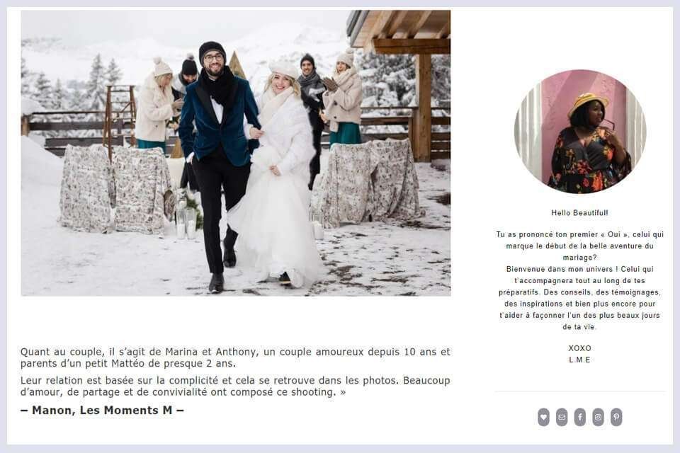Click the 'Tu as prononcé ton premier' sentence
Screen dimensions: 680x453
580,246
